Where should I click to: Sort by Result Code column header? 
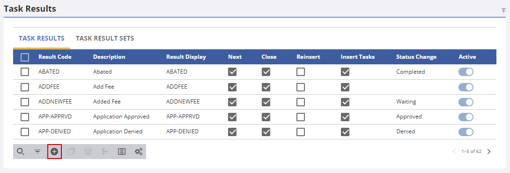tap(55, 57)
